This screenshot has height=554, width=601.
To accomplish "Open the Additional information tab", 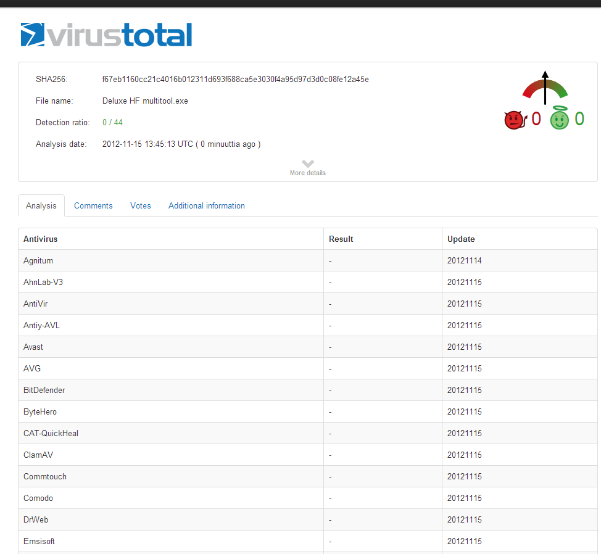I will coord(207,205).
